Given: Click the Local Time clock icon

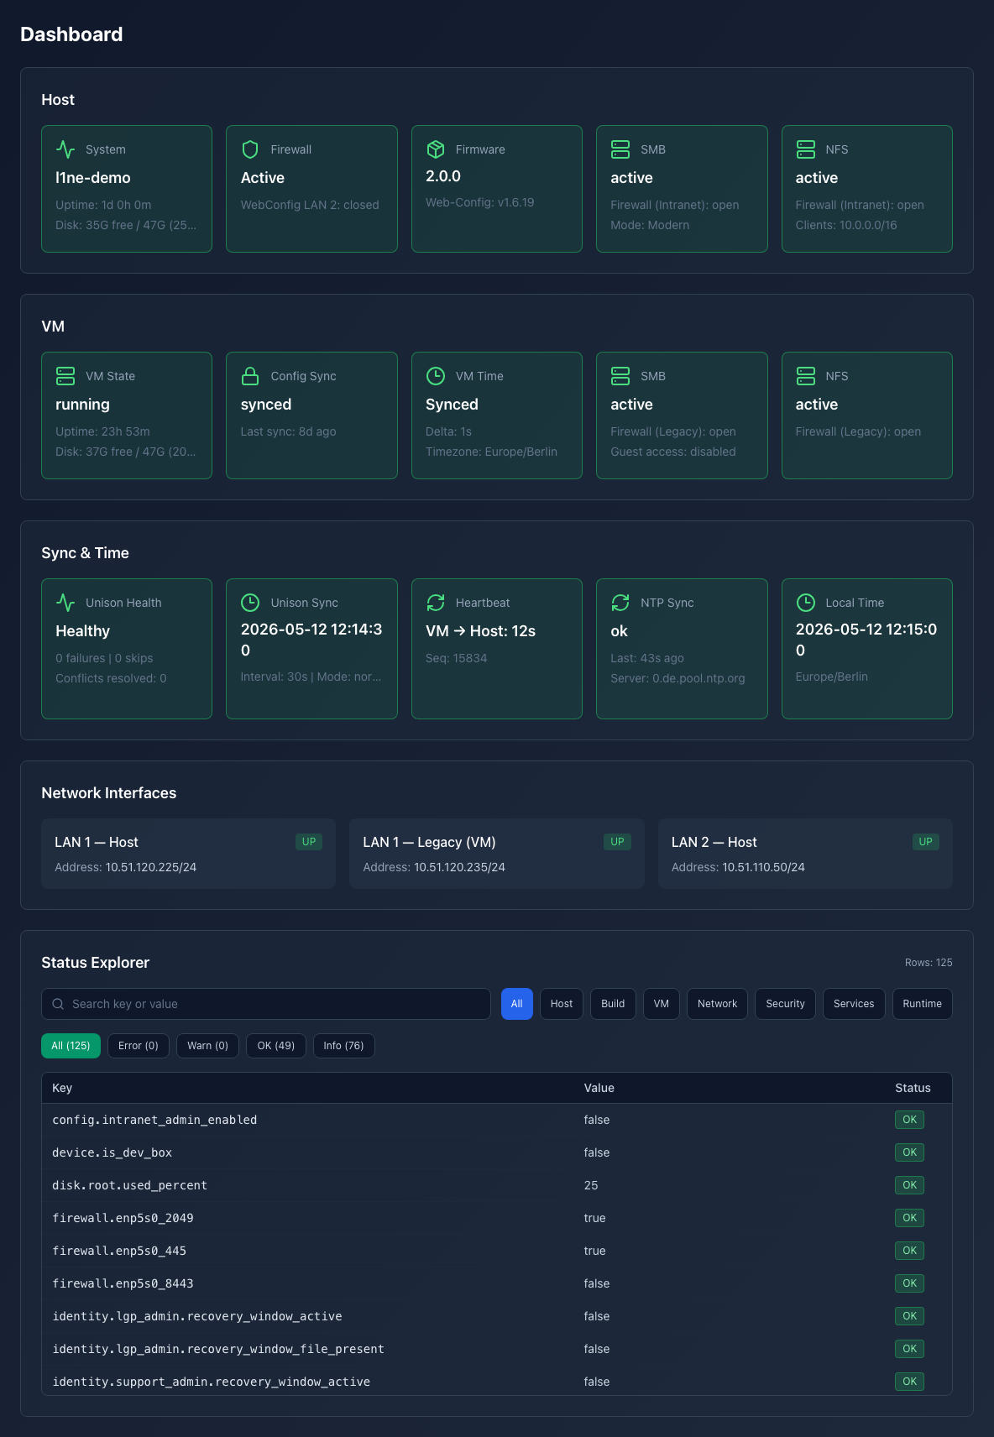Looking at the screenshot, I should point(806,603).
